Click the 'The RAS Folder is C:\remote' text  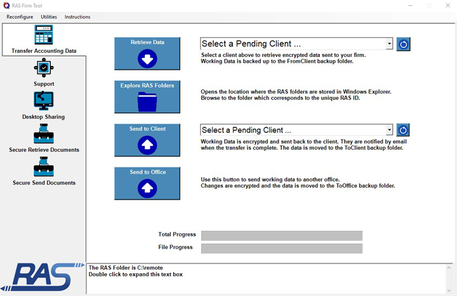click(x=126, y=267)
